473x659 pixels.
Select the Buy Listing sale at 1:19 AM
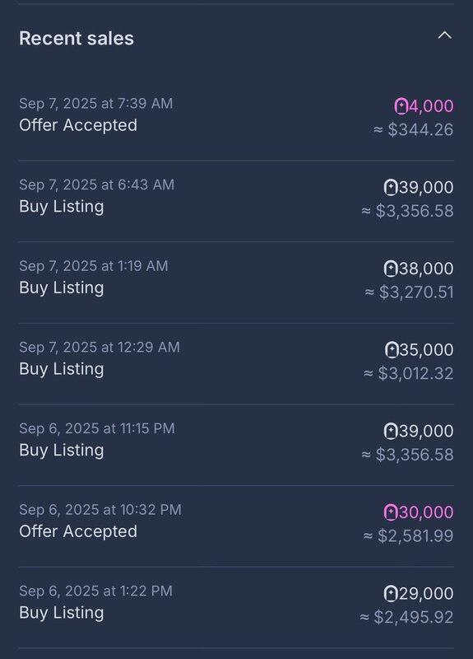[236, 279]
